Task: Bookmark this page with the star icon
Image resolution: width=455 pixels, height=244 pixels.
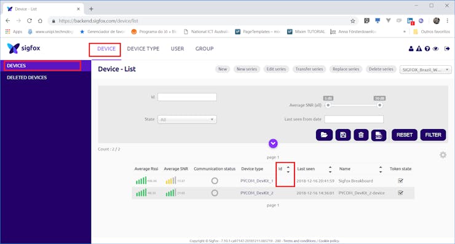Action: click(353, 21)
